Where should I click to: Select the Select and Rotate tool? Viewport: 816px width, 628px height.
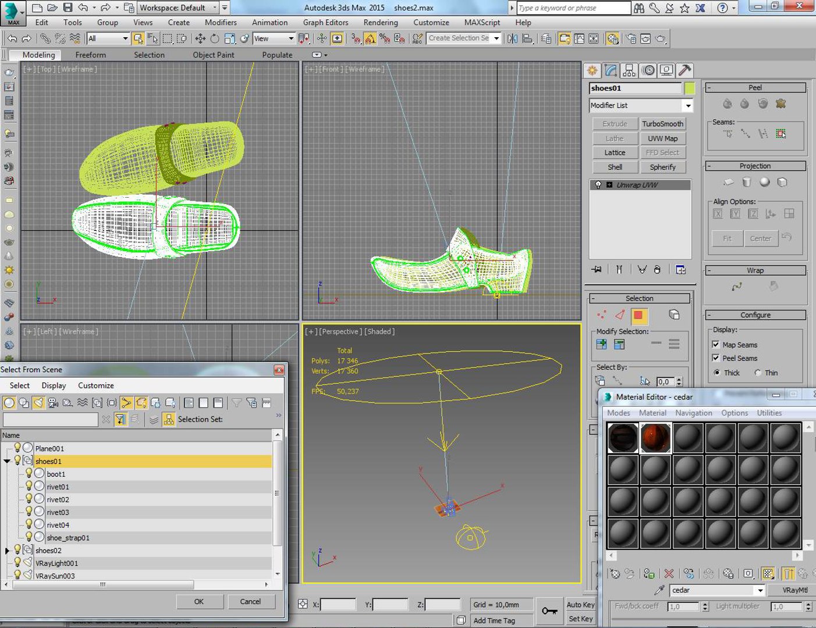pyautogui.click(x=215, y=38)
